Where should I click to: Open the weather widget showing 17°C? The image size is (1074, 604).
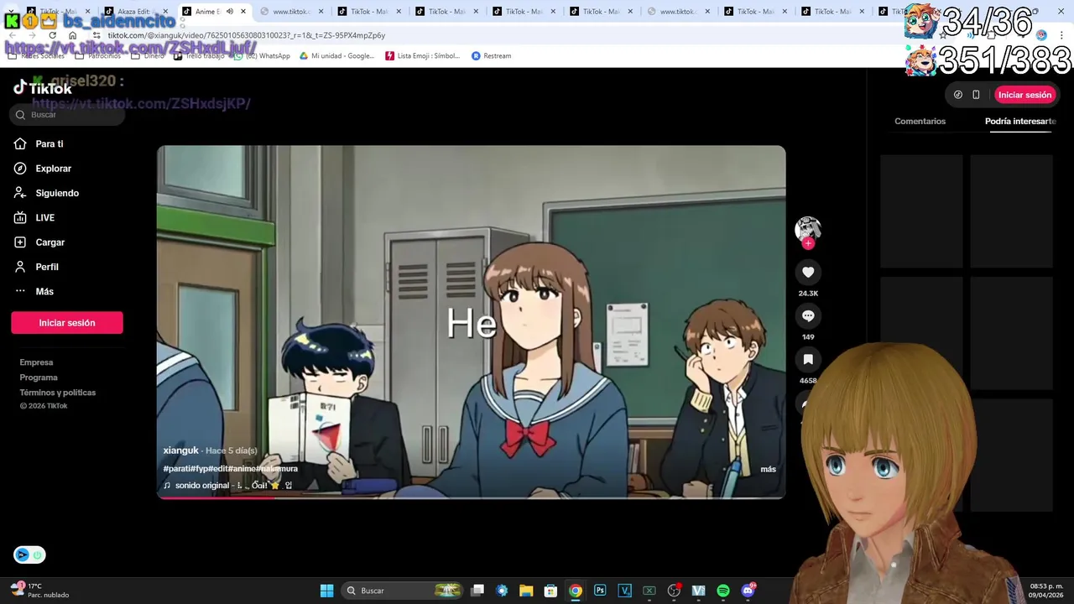point(39,591)
